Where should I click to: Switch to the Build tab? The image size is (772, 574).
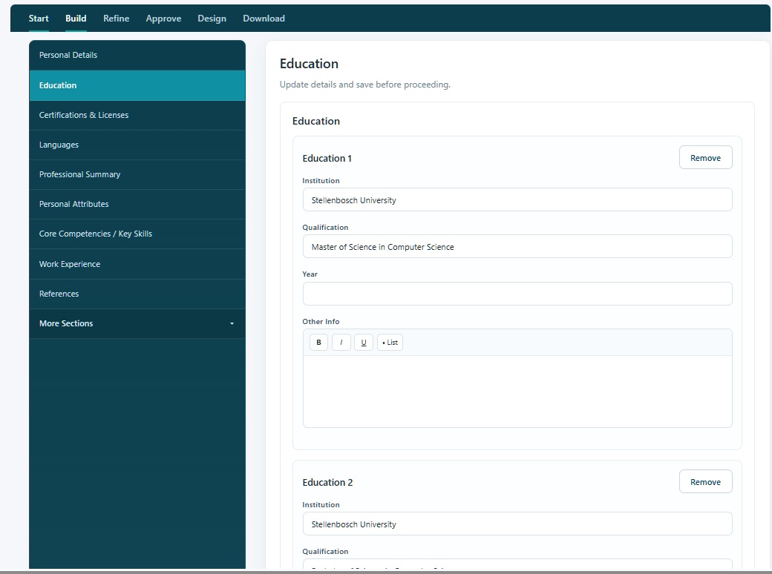point(76,19)
